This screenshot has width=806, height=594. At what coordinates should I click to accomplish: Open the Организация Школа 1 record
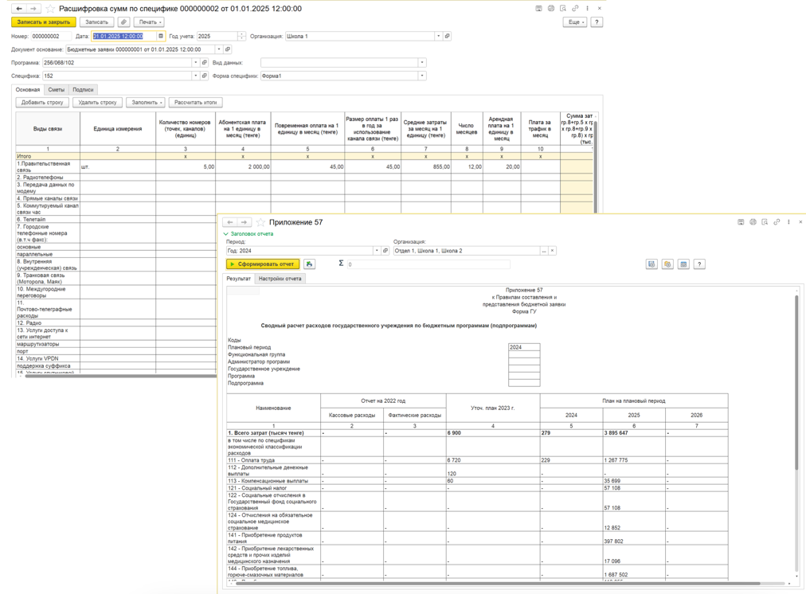pos(448,36)
